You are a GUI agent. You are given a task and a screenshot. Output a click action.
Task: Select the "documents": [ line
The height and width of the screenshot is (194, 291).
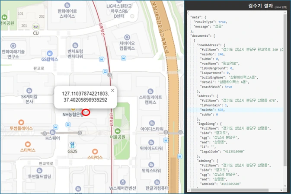tap(203, 36)
